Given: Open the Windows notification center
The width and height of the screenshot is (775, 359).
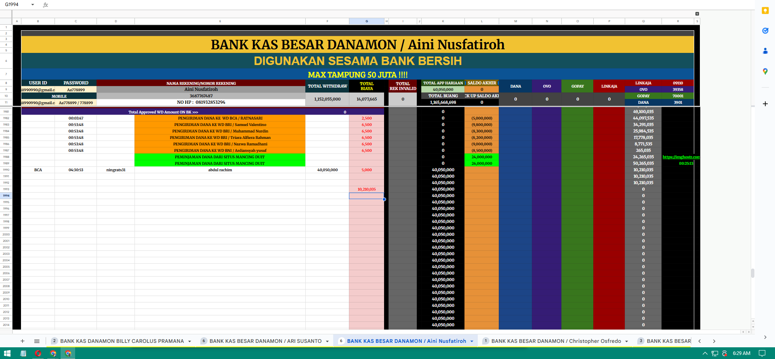Looking at the screenshot, I should (x=762, y=353).
